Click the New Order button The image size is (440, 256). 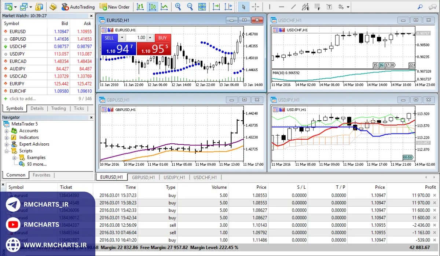point(114,7)
